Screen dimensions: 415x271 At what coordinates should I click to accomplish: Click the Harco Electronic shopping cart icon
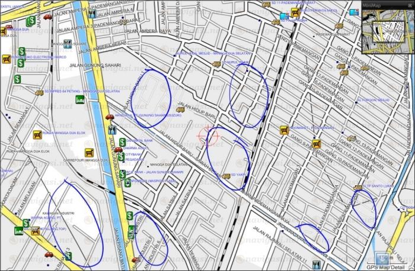pos(7,59)
